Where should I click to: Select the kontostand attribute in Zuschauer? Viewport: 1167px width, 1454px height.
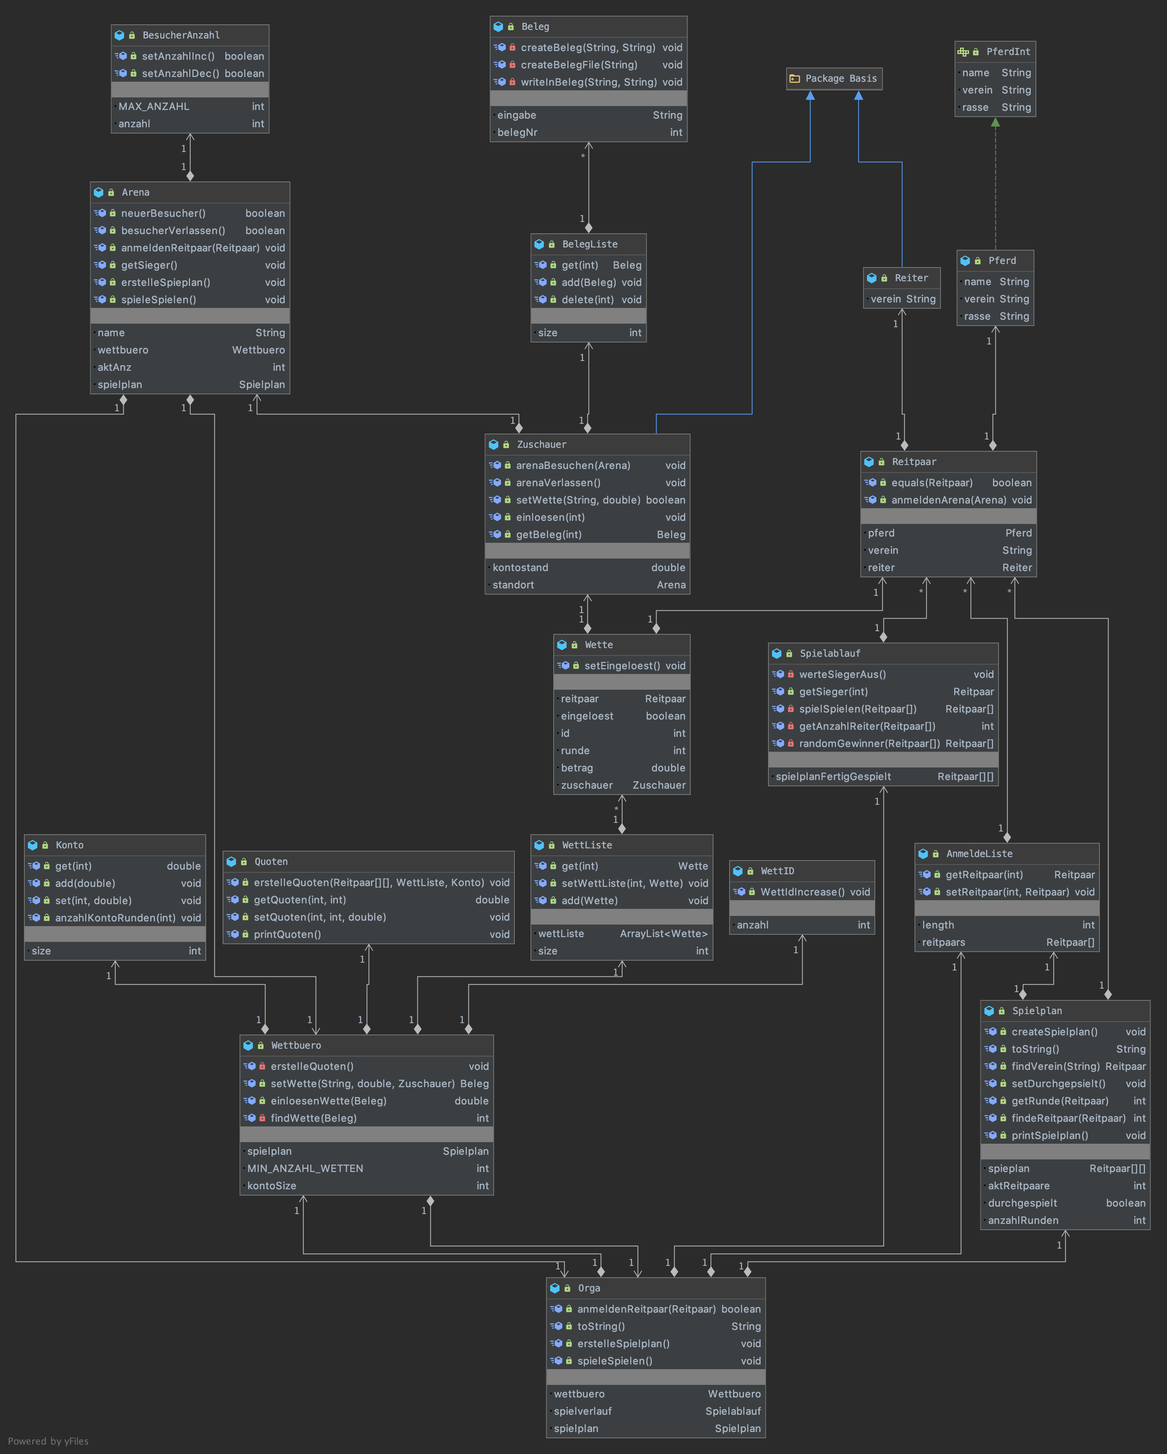520,567
